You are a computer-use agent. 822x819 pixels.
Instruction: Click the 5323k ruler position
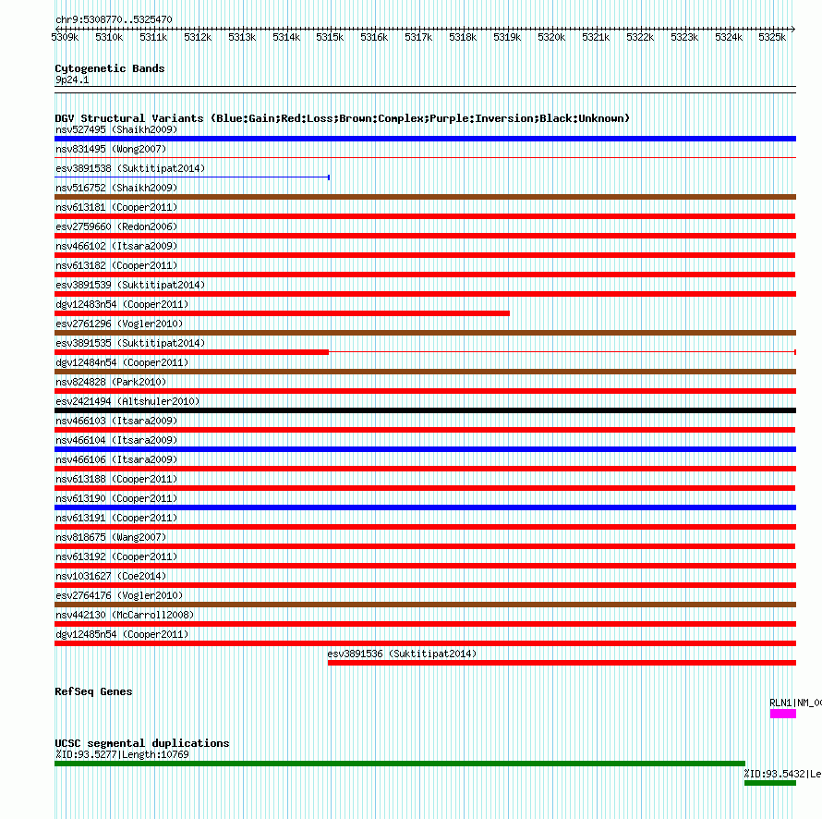tap(684, 37)
